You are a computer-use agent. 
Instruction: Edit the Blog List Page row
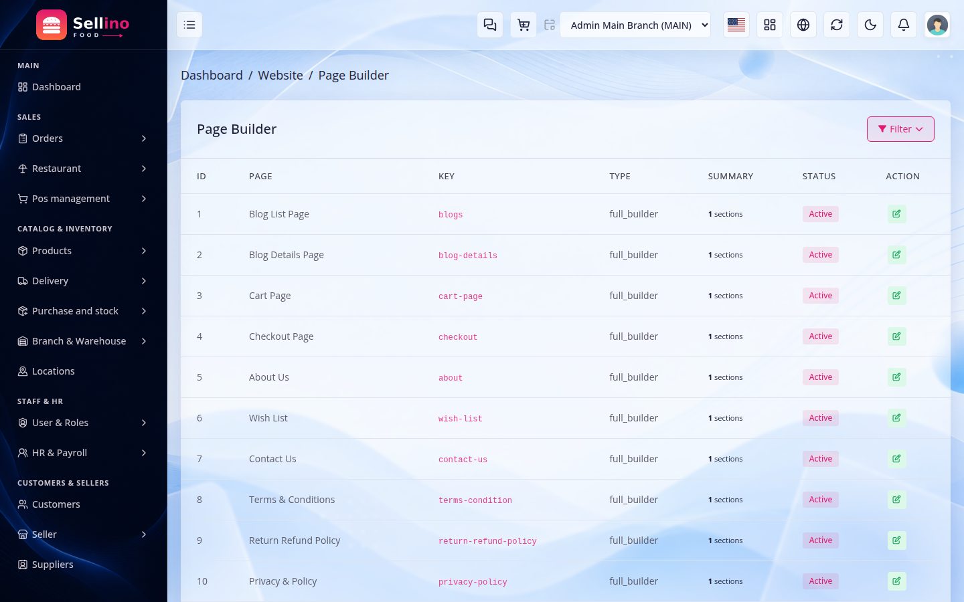point(896,214)
